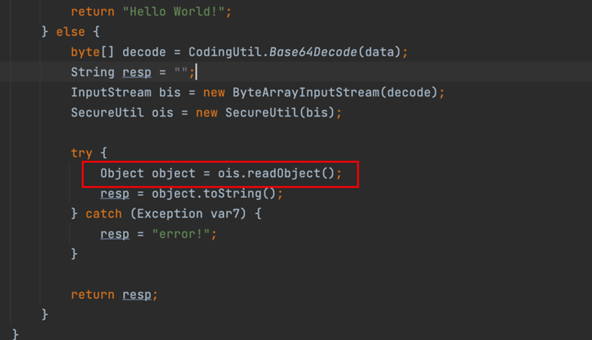Click the "Hello World!" string literal
This screenshot has width=592, height=340.
point(174,12)
